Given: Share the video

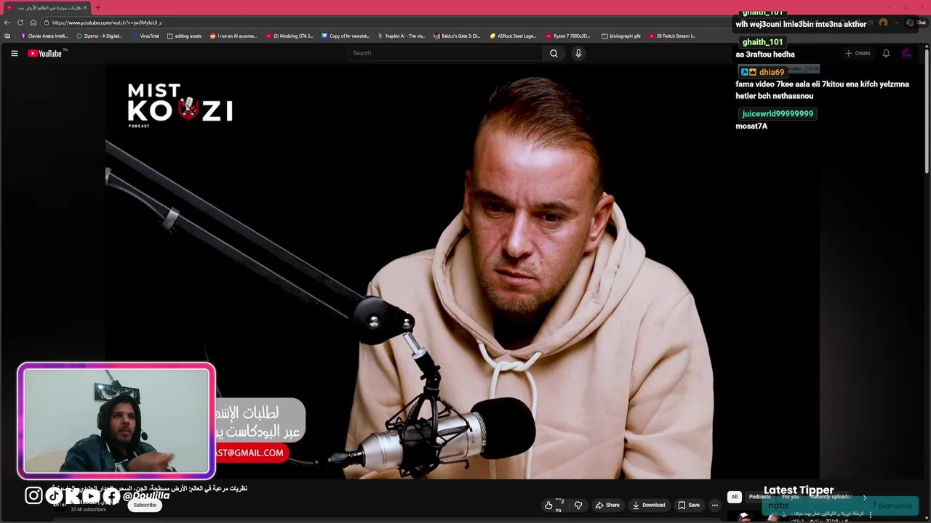Looking at the screenshot, I should [x=607, y=505].
